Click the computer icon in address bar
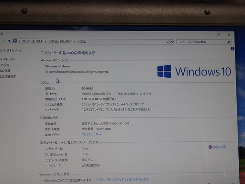 (15, 41)
